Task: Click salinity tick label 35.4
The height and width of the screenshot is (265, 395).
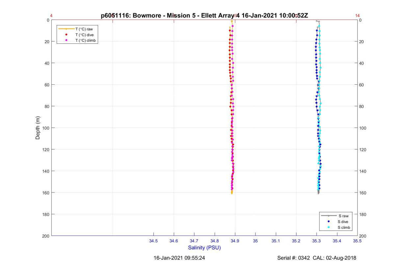Action: coord(337,241)
